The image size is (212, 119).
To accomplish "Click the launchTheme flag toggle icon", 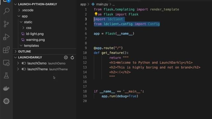I will (x=24, y=69).
